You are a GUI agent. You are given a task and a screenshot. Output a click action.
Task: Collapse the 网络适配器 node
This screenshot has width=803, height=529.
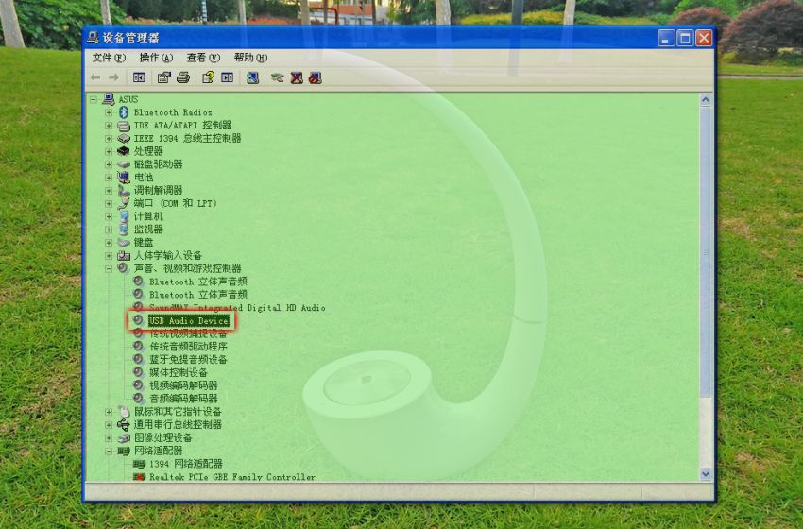109,452
